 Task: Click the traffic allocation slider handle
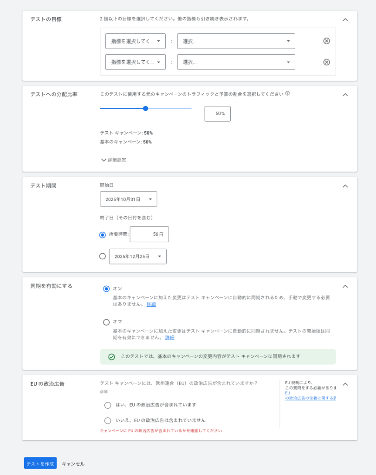click(x=146, y=108)
